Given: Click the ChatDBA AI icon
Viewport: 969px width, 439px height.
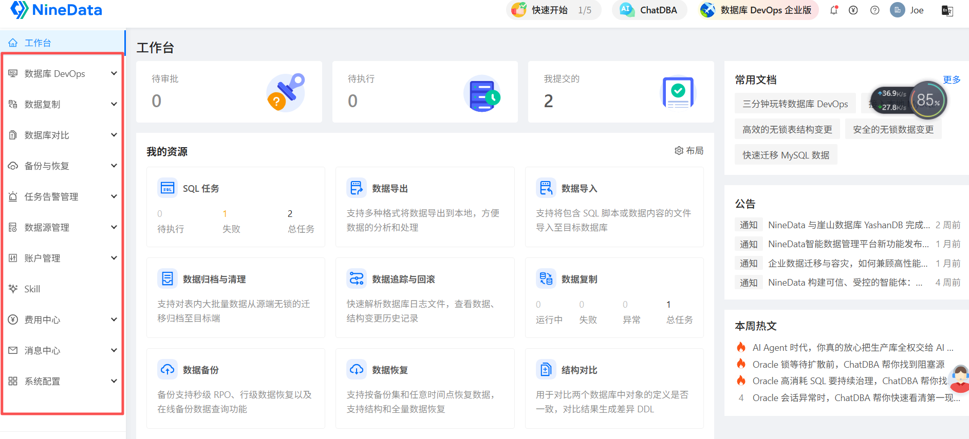Looking at the screenshot, I should click(x=626, y=10).
